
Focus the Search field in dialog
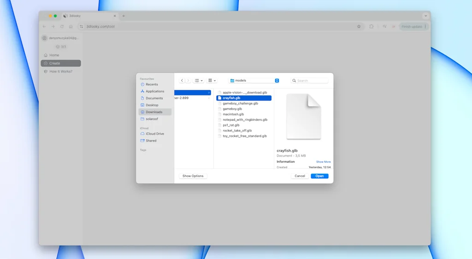(x=312, y=81)
